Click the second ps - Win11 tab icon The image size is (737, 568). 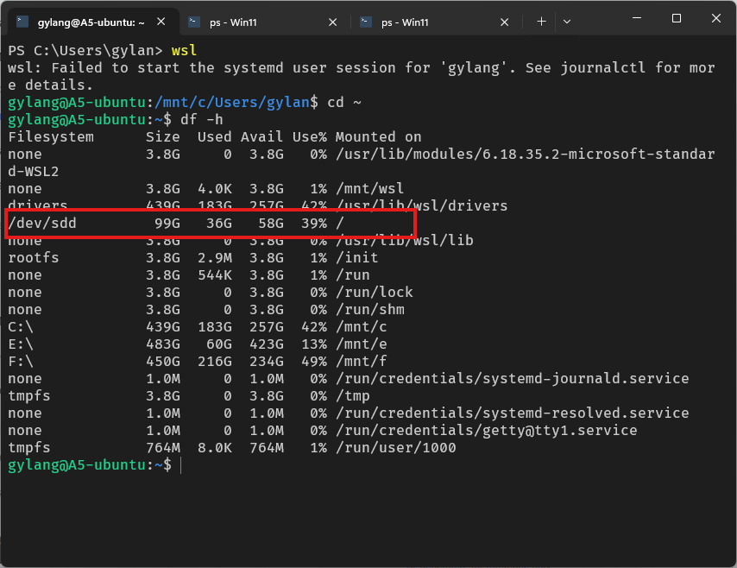[366, 22]
